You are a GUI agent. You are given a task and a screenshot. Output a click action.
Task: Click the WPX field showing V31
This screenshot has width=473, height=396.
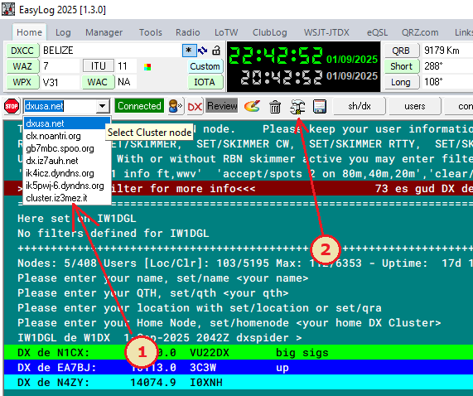[x=60, y=82]
